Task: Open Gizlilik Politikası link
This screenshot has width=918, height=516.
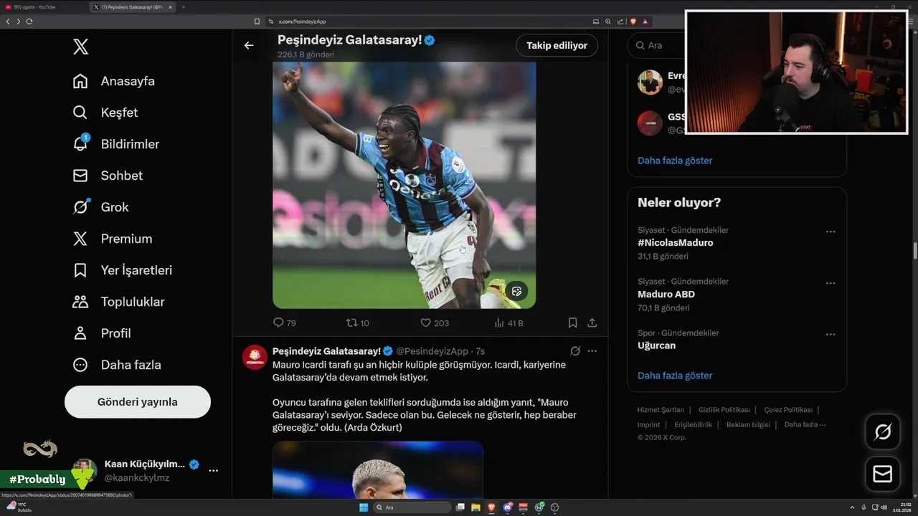Action: pyautogui.click(x=724, y=410)
